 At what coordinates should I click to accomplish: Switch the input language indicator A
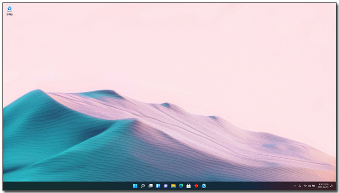[x=300, y=186]
